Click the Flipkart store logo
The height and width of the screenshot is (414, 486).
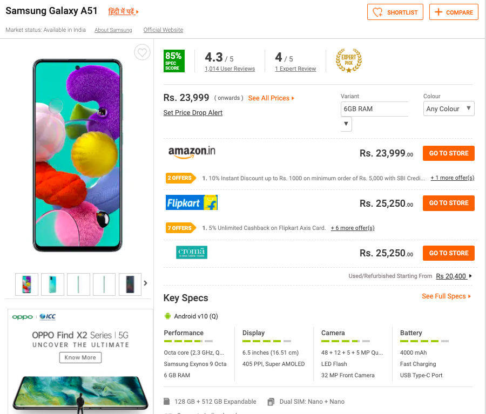click(192, 203)
